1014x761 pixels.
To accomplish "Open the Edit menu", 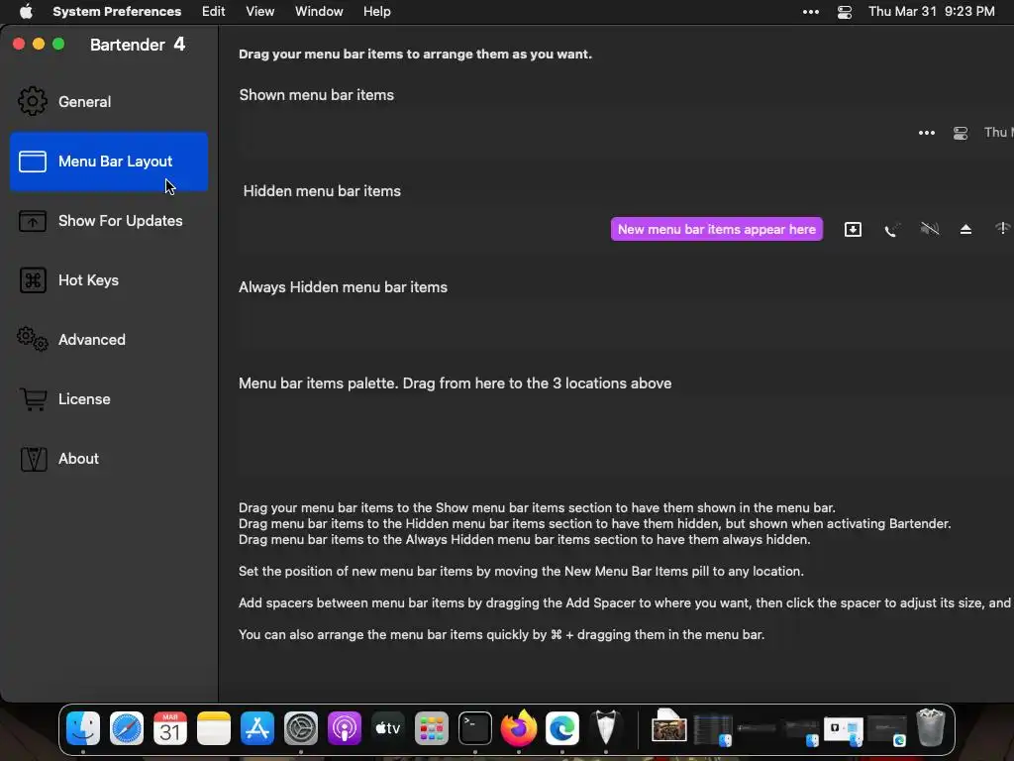I will pyautogui.click(x=214, y=12).
